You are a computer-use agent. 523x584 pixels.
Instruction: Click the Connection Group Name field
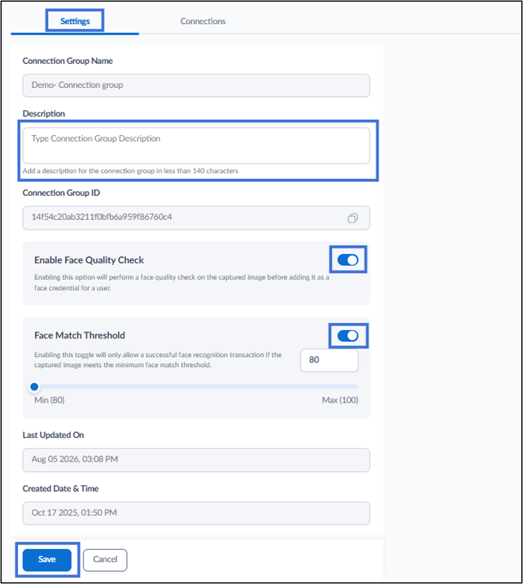tap(196, 85)
